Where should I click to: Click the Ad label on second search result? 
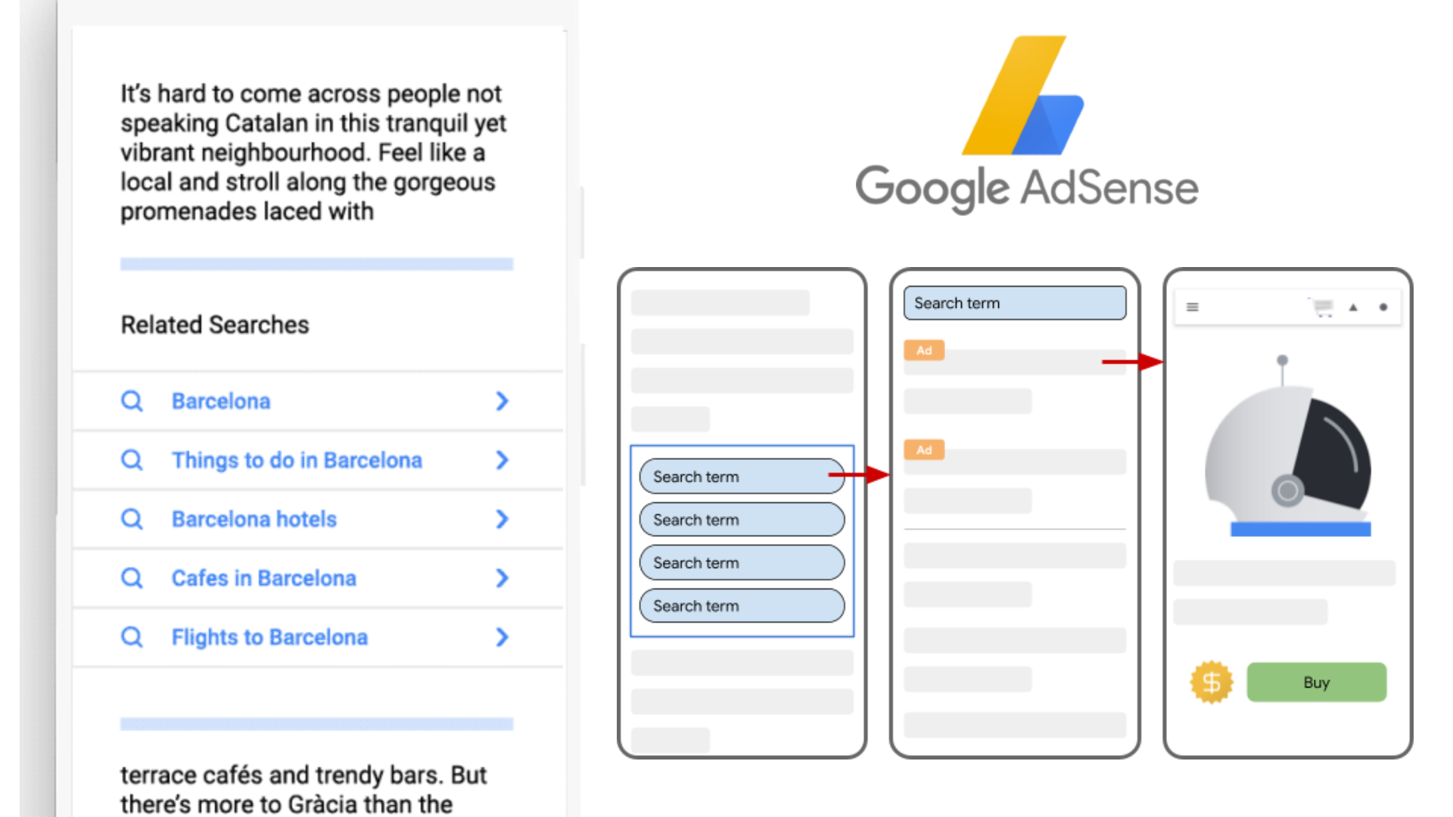pyautogui.click(x=924, y=450)
